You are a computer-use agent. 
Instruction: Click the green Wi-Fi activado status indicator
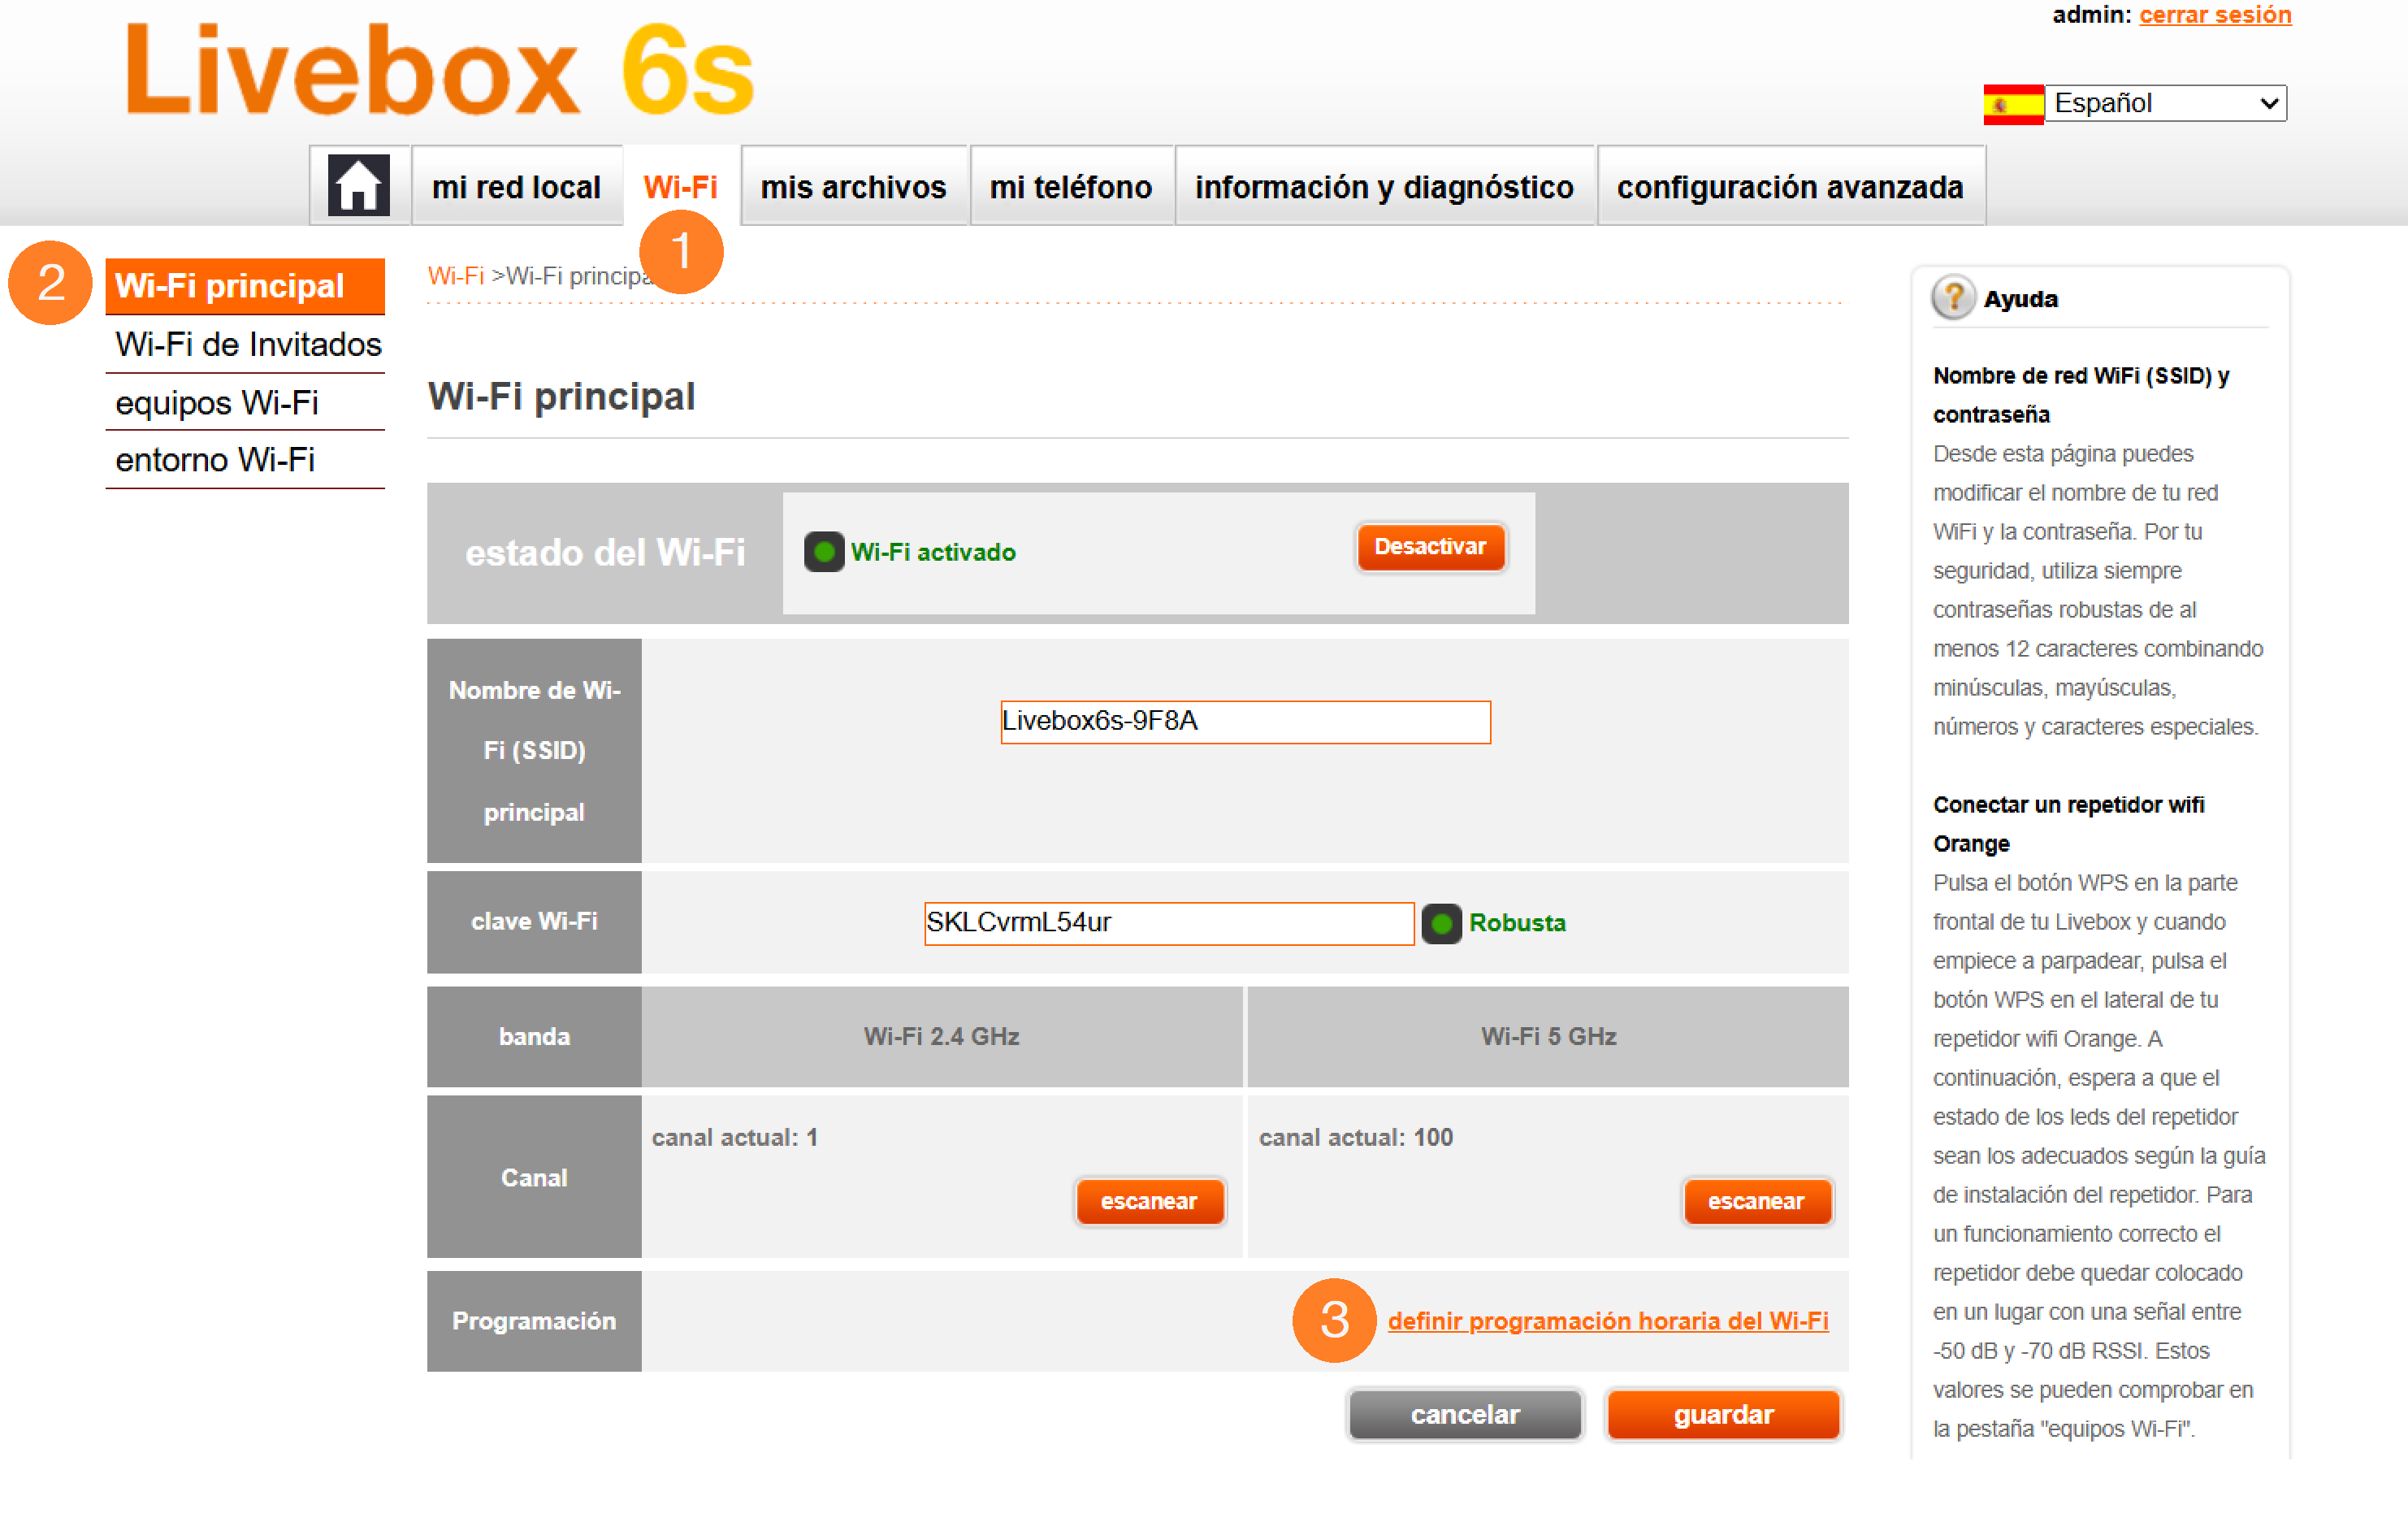tap(823, 552)
